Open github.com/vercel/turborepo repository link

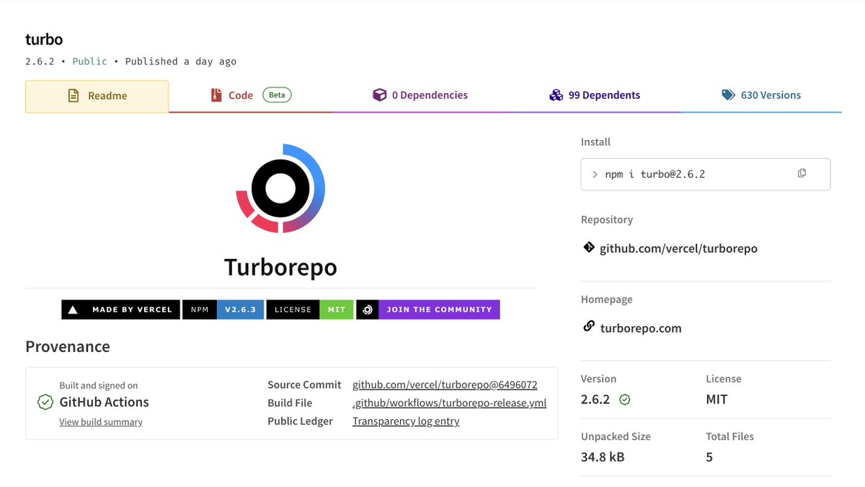coord(678,248)
